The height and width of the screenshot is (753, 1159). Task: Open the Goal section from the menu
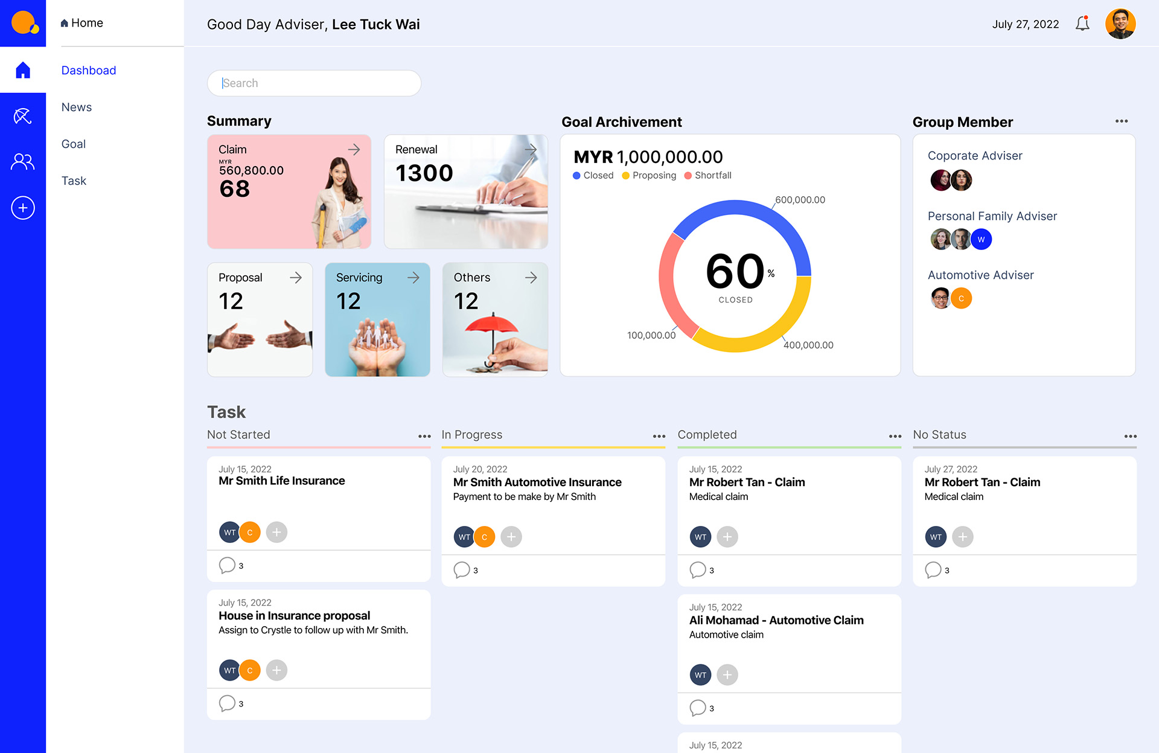73,144
